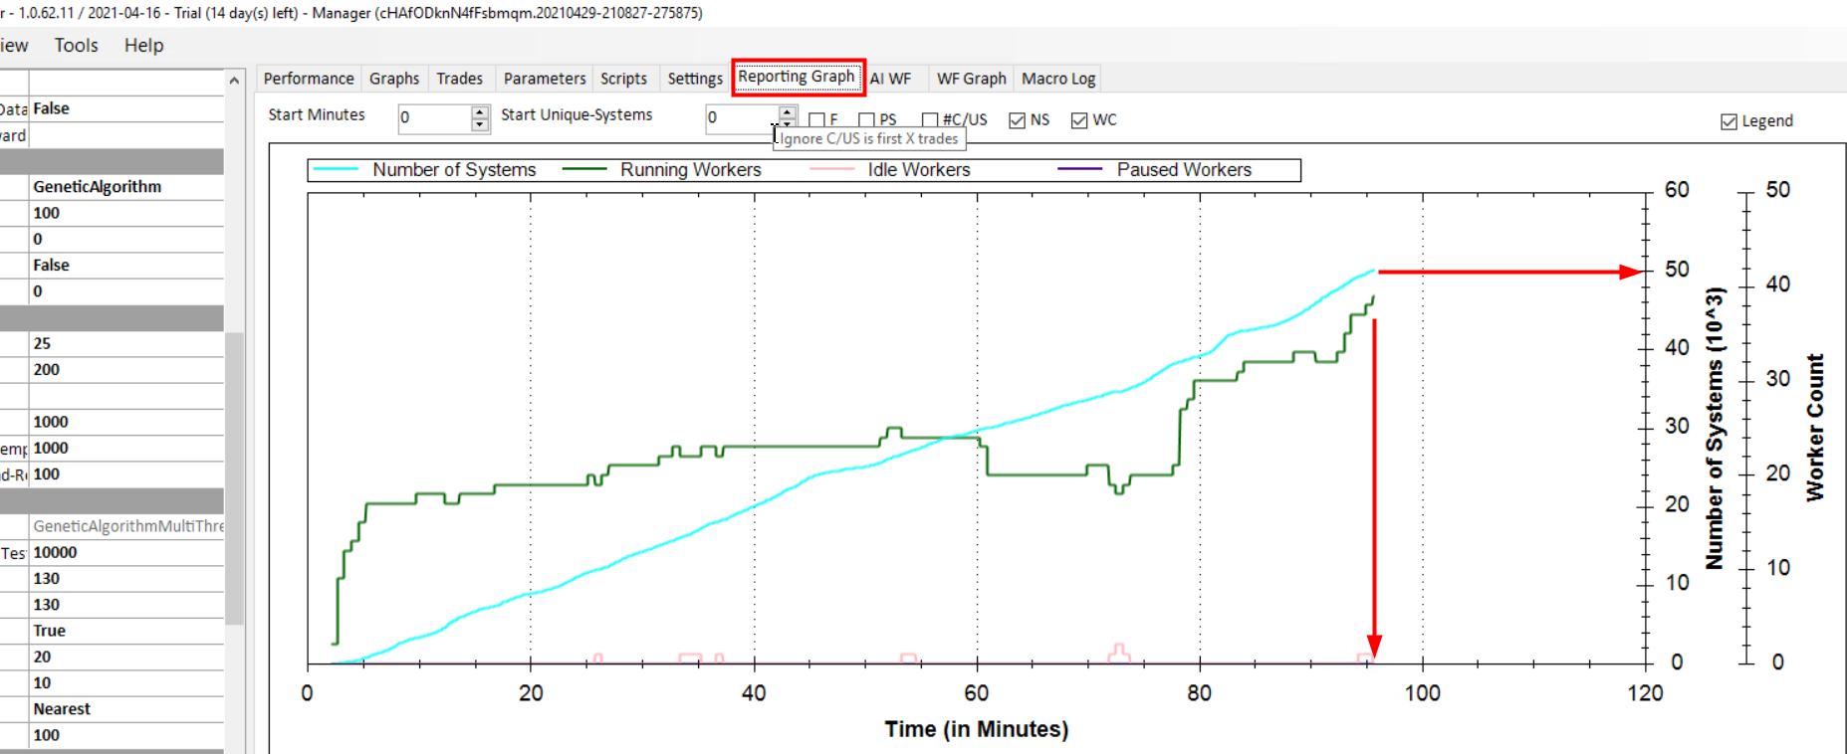The height and width of the screenshot is (754, 1847).
Task: Select the AI WF tab
Action: pyautogui.click(x=891, y=79)
